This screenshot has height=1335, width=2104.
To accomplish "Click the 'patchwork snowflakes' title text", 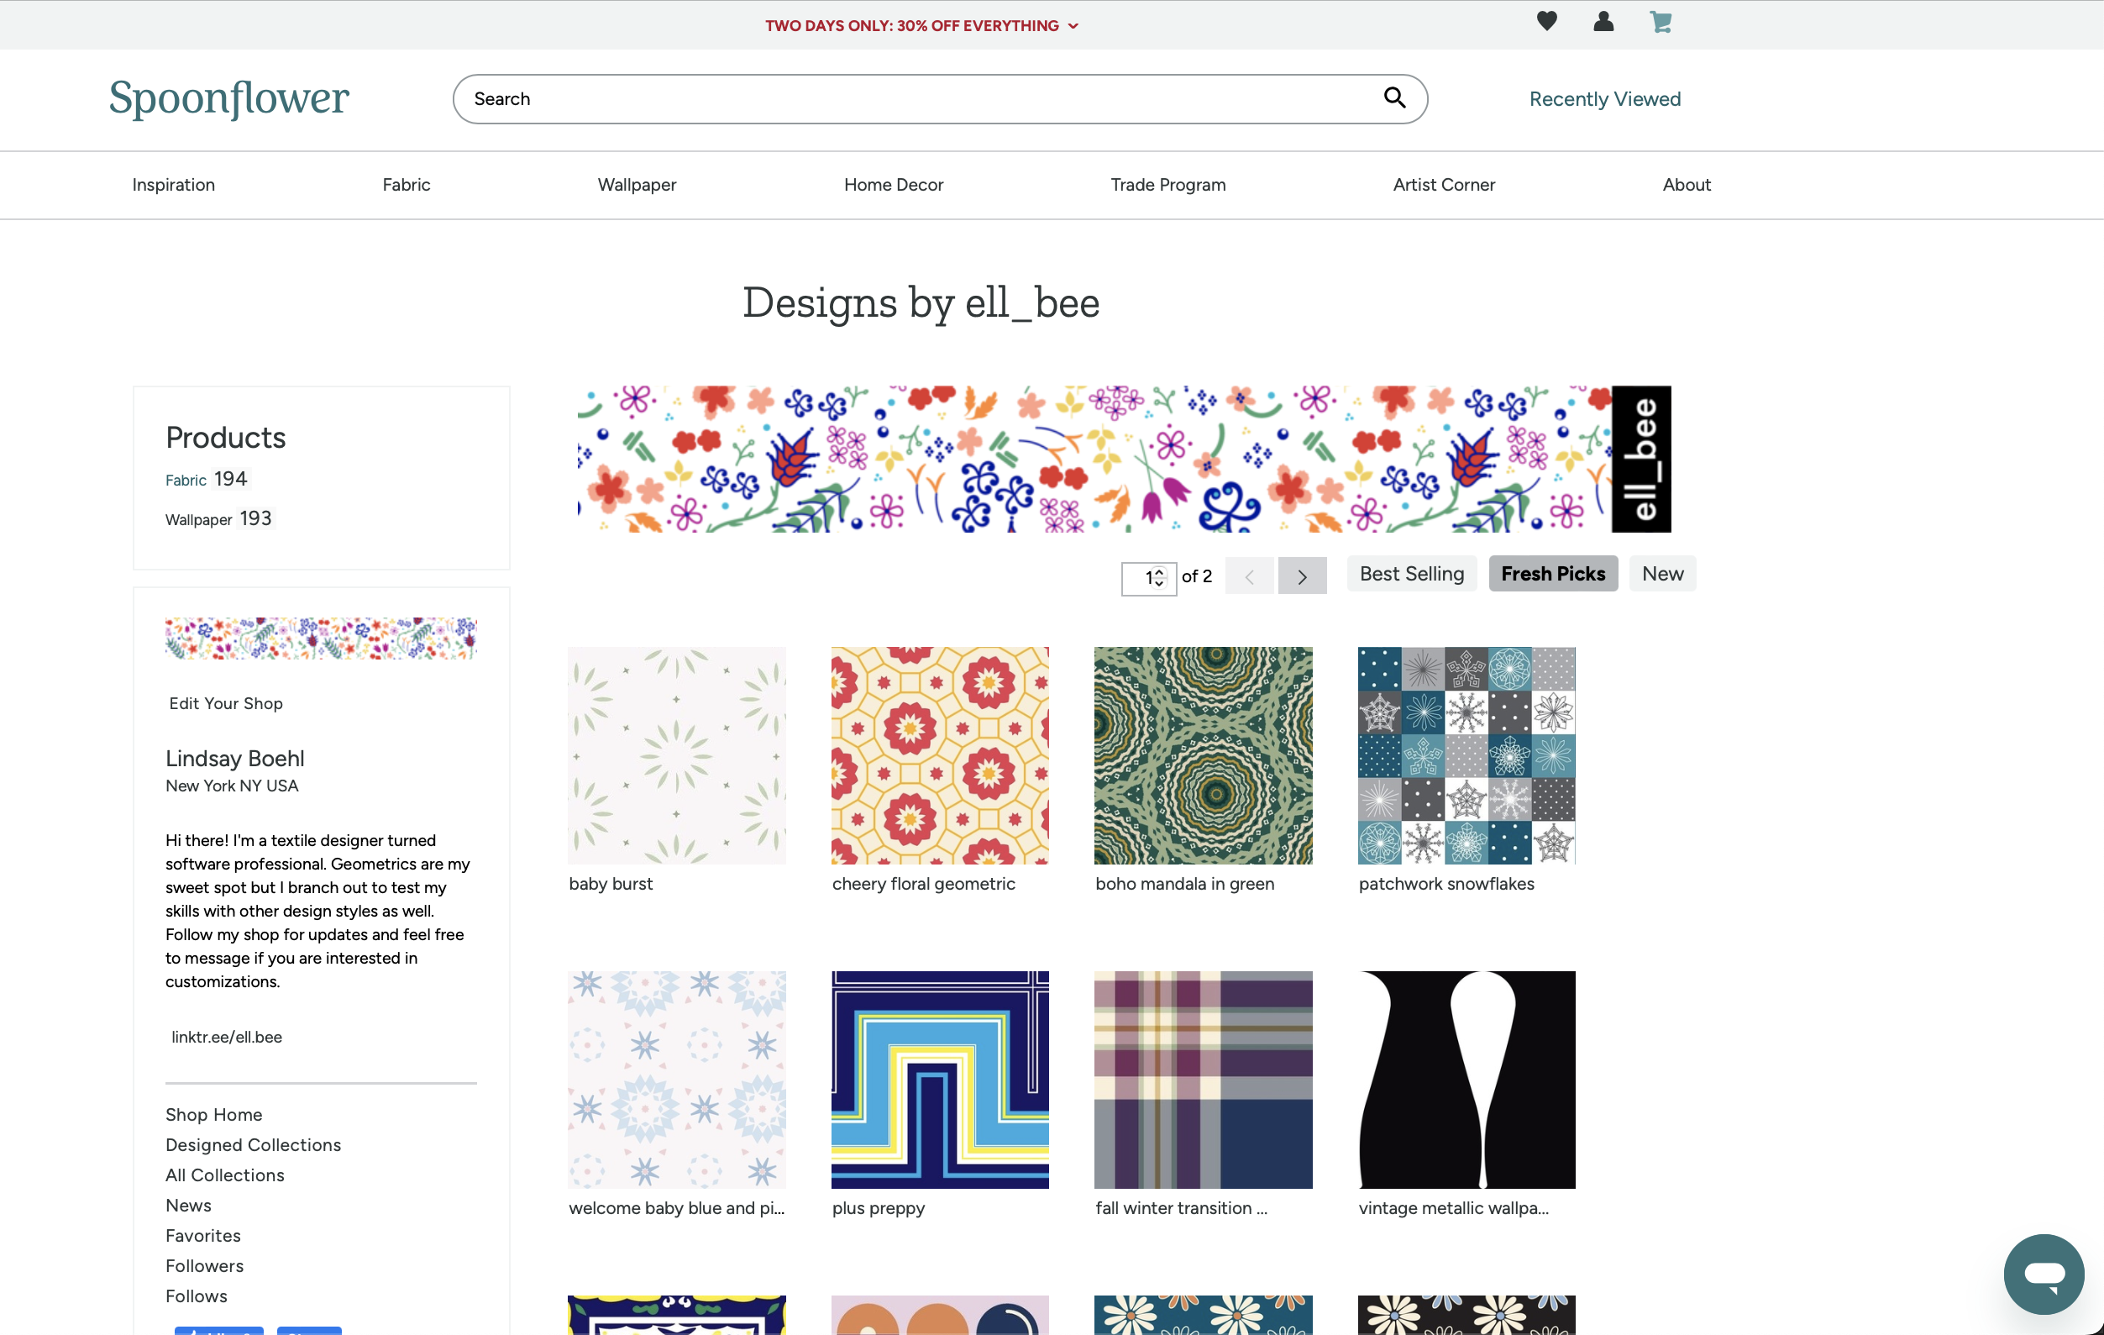I will pos(1446,884).
